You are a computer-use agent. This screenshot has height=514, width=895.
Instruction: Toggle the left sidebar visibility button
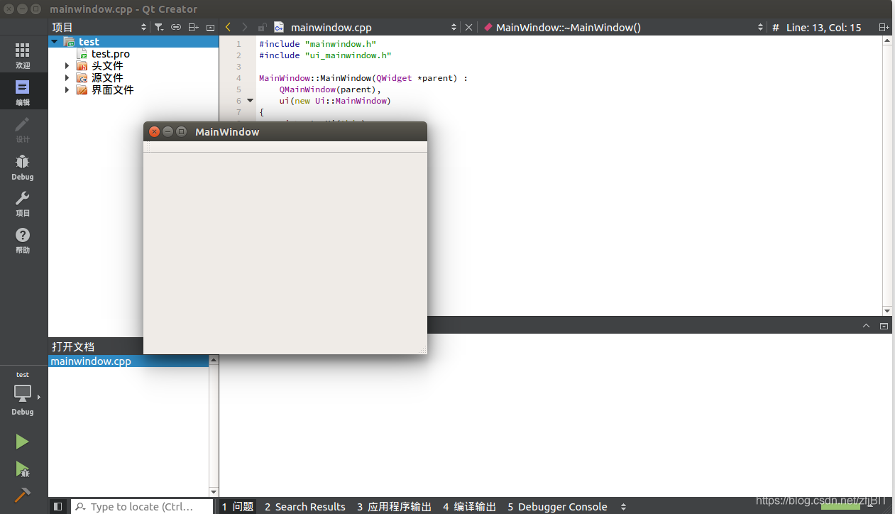click(57, 505)
